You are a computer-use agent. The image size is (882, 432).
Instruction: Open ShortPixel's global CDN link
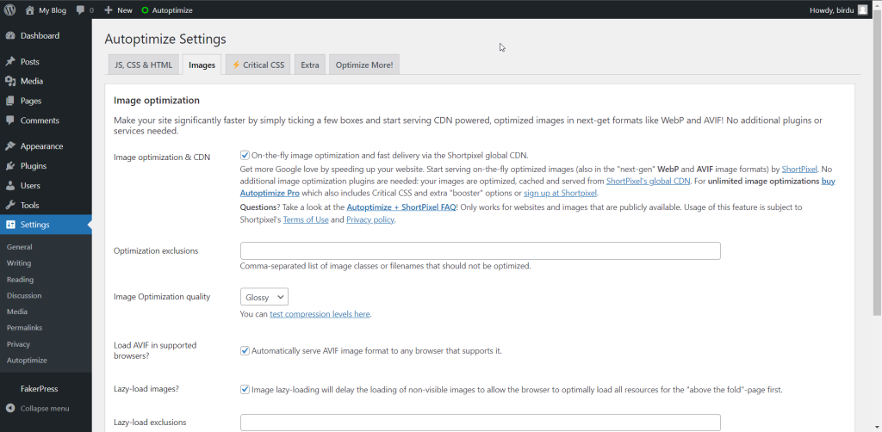648,182
